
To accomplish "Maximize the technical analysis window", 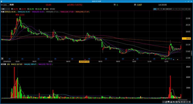I will pyautogui.click(x=188, y=1).
